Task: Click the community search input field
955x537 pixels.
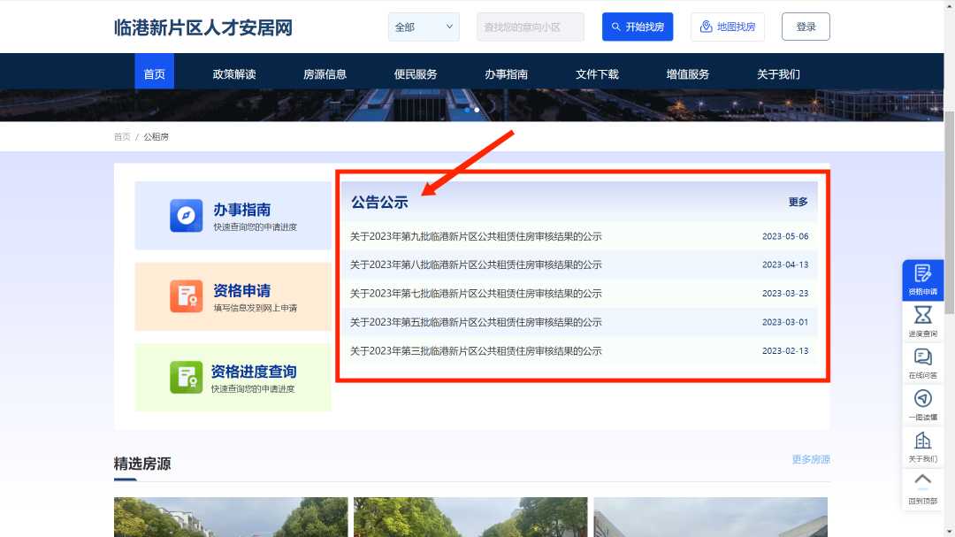Action: point(530,27)
